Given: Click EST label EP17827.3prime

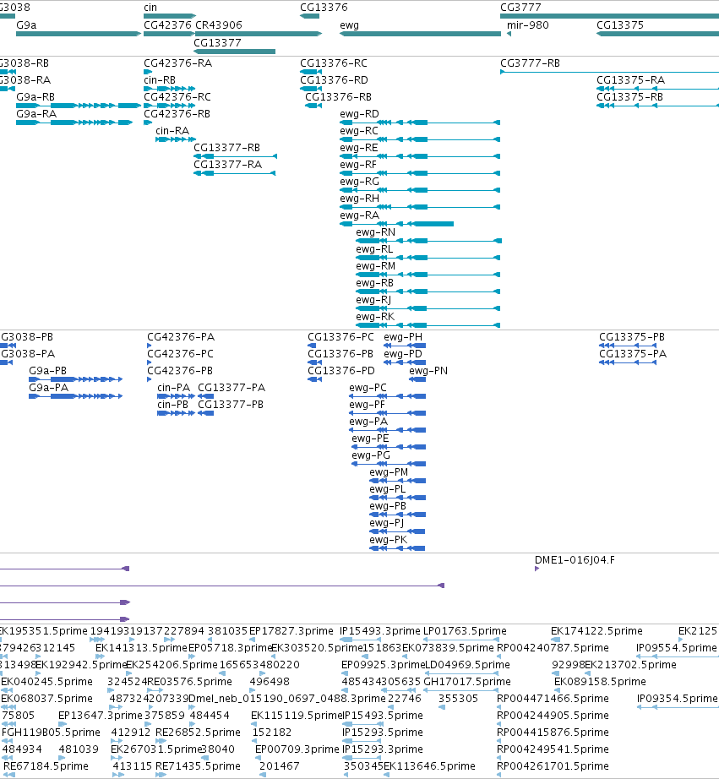Looking at the screenshot, I should [x=291, y=631].
